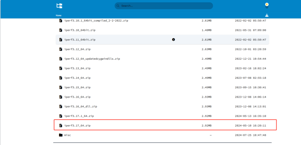
Task: Click date 2021-05-31 07:09:00
Action: click(x=251, y=30)
